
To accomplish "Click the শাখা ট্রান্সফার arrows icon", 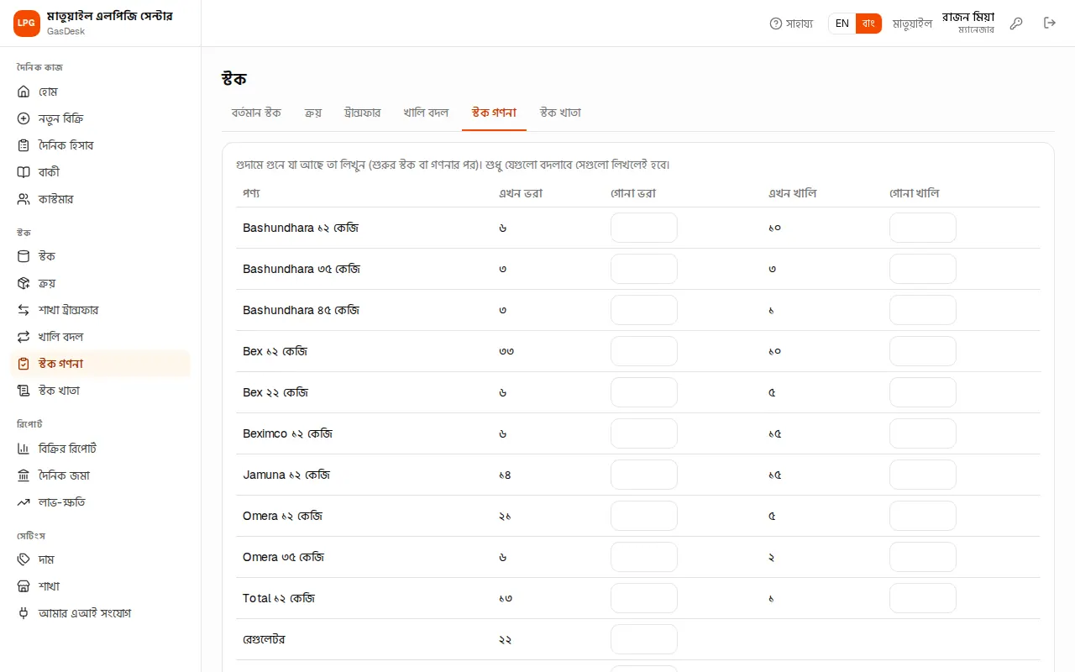I will (x=24, y=310).
